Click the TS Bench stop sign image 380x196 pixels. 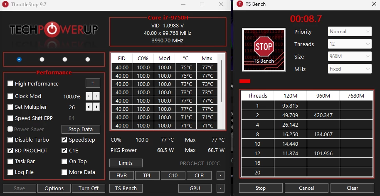(x=264, y=49)
